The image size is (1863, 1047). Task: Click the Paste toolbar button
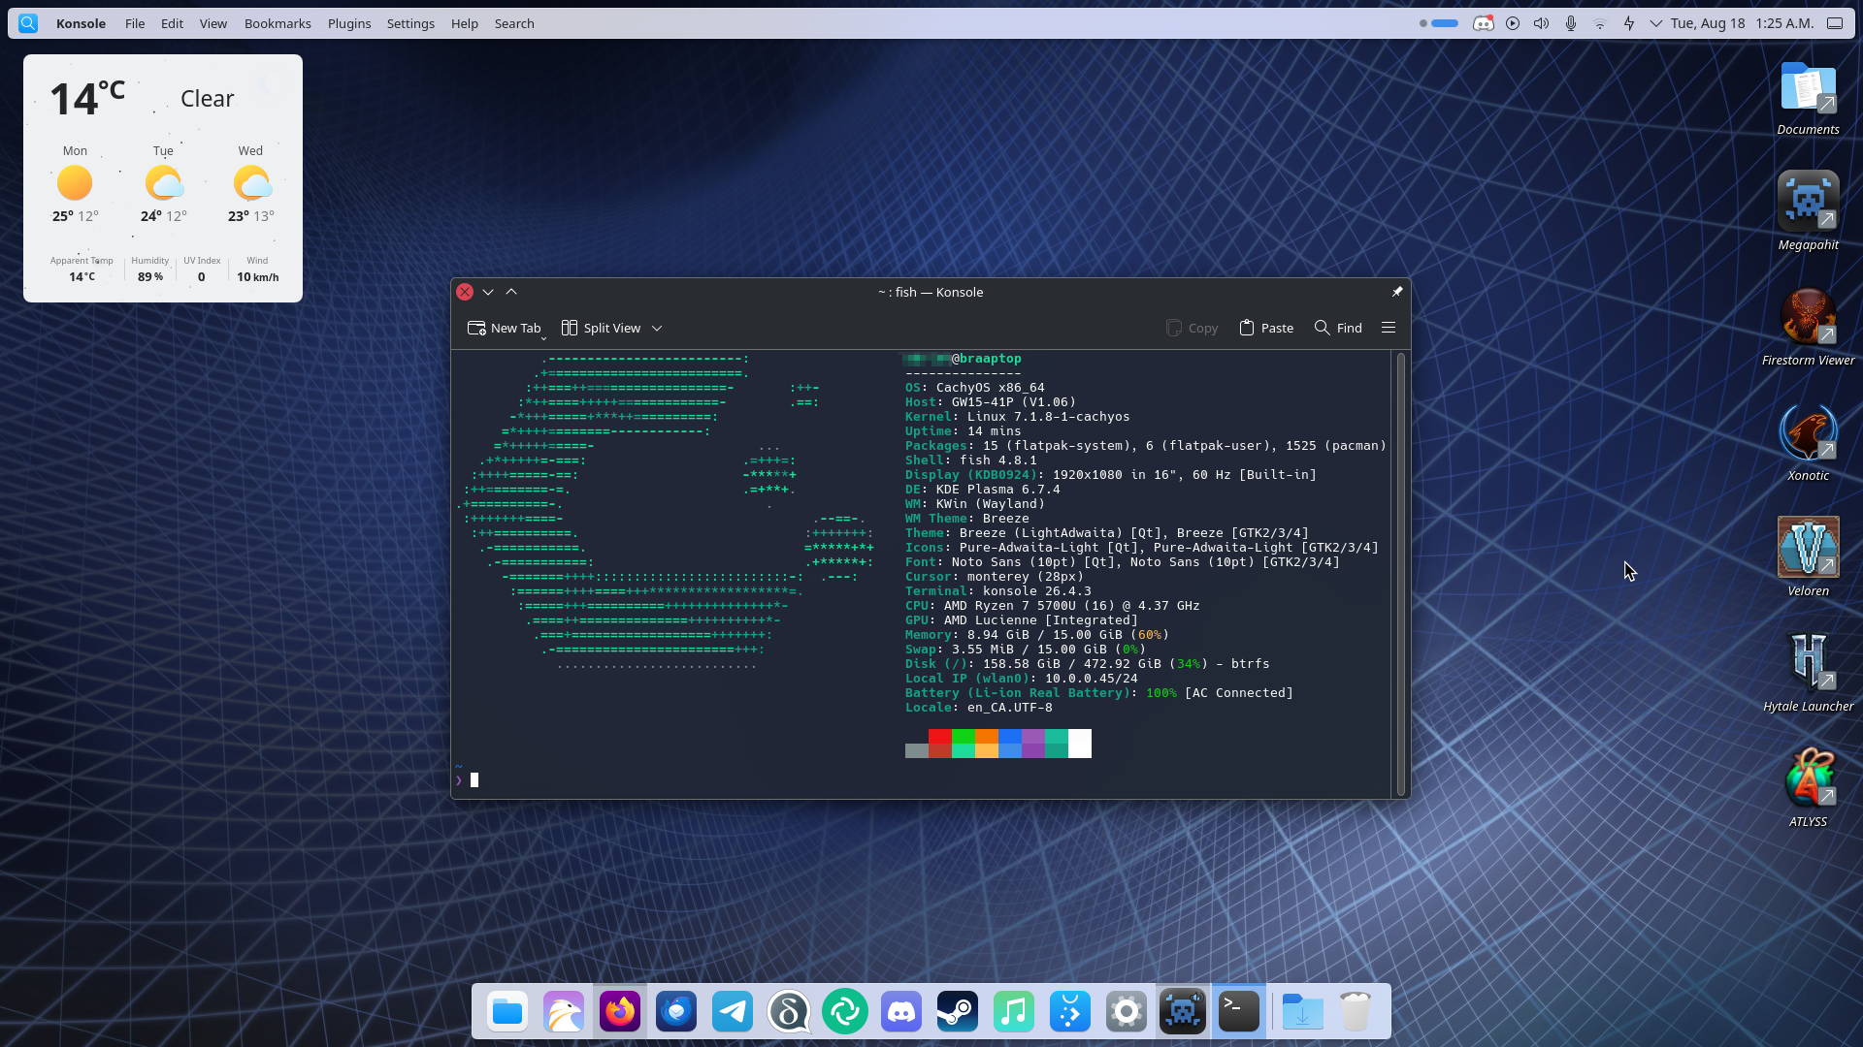point(1266,328)
